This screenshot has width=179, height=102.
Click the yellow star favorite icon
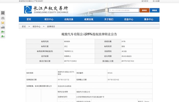pyautogui.click(x=3, y=22)
